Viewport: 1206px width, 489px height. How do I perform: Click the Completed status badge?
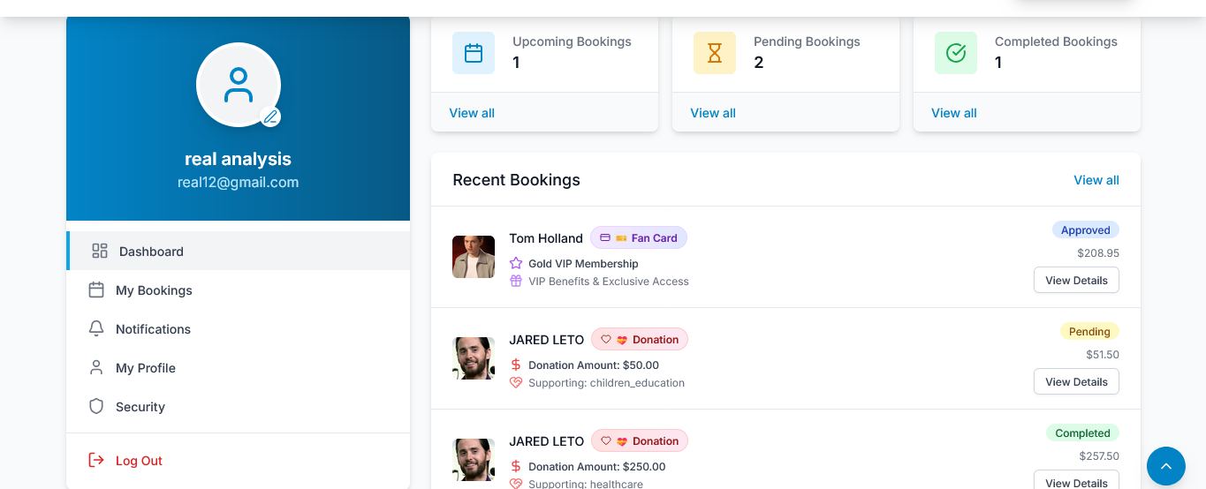click(1082, 433)
